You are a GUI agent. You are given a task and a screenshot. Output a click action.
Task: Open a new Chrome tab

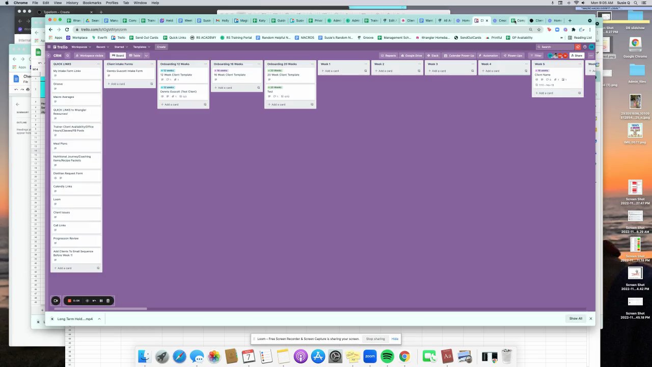point(569,20)
